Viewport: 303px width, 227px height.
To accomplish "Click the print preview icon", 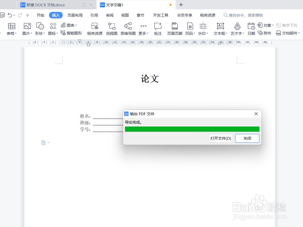I will 3,15.
